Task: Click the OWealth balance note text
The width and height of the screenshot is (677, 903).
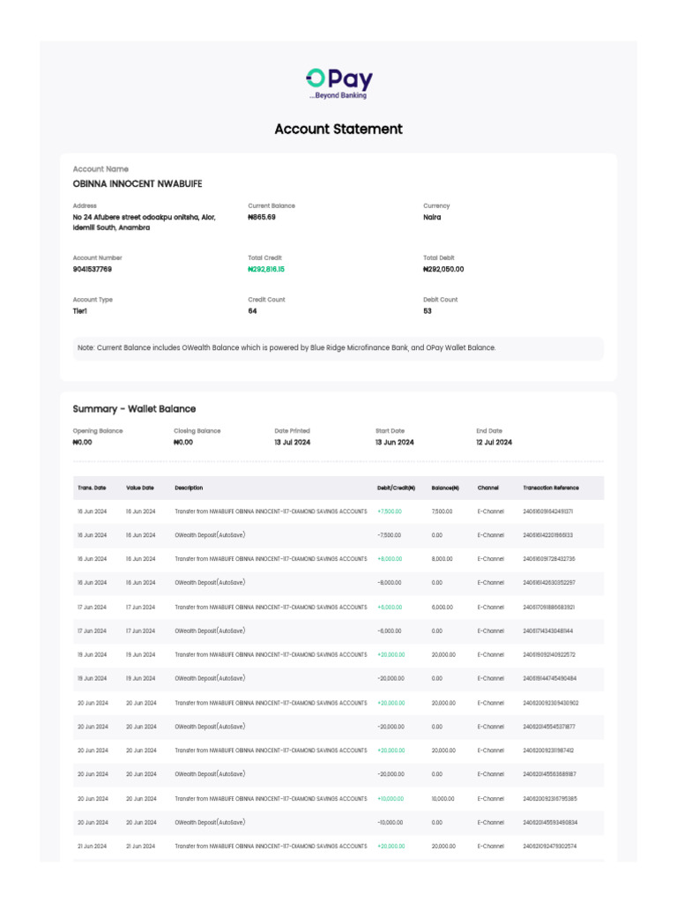Action: coord(286,347)
